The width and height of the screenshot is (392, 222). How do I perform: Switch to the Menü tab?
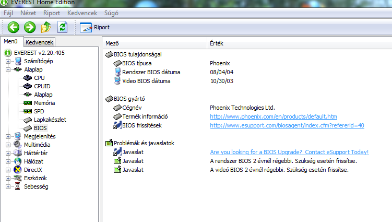11,42
